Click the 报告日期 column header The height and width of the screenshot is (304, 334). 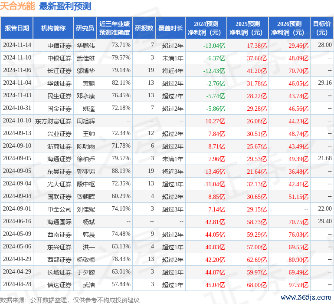[x=16, y=28]
